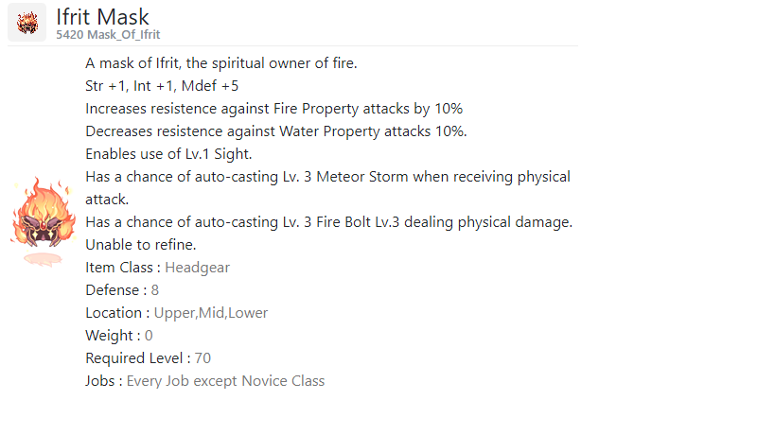The width and height of the screenshot is (775, 435).
Task: Click Every Job except Novice Class text
Action: click(225, 381)
